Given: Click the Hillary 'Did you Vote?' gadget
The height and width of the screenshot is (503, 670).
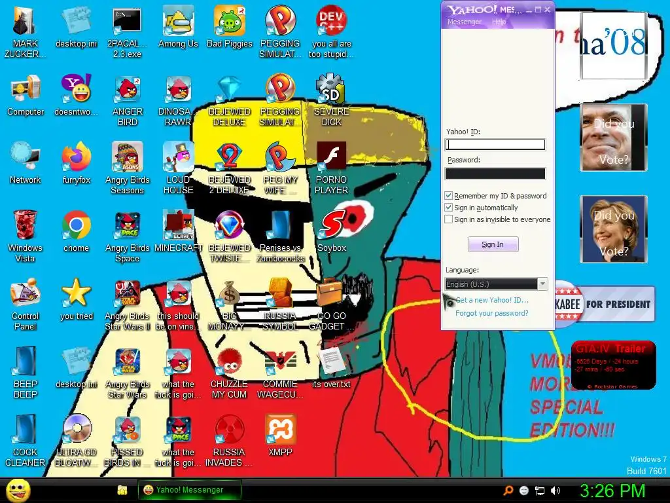Looking at the screenshot, I should (614, 229).
